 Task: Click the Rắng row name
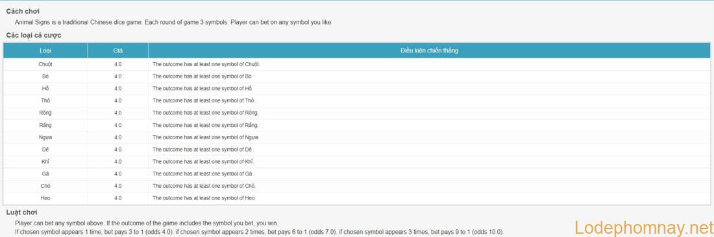tap(45, 125)
